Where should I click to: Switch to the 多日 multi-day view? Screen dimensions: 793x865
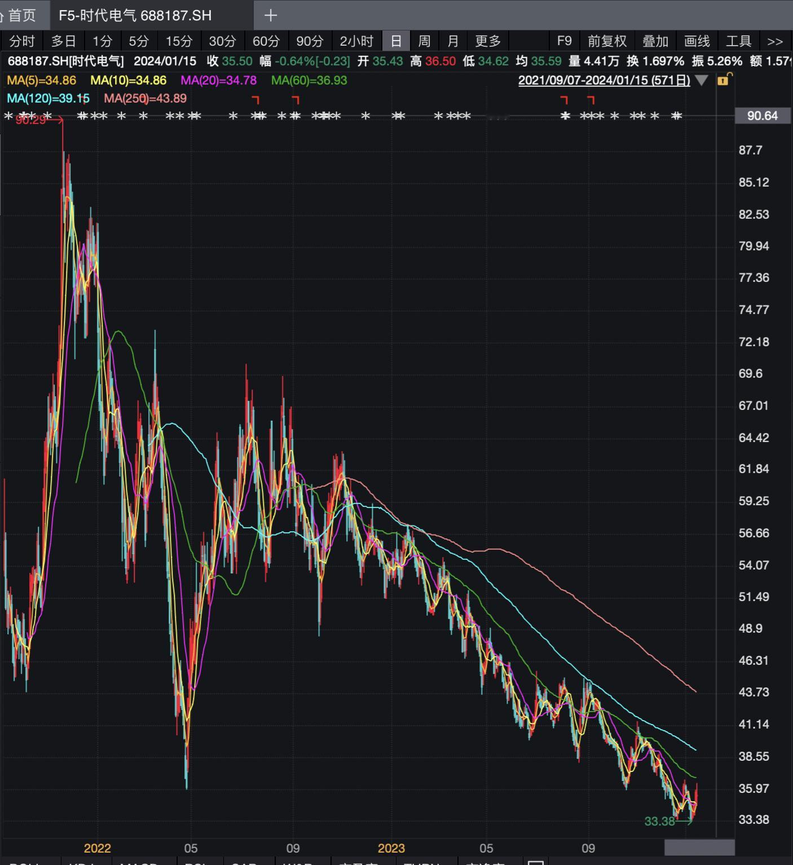tap(63, 41)
